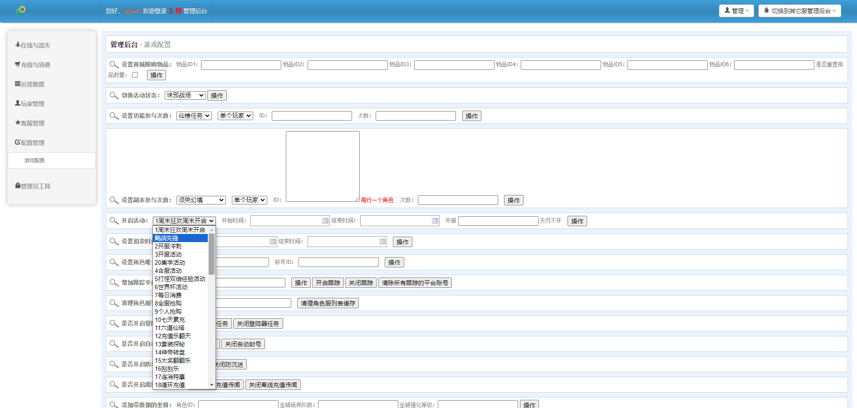The height and width of the screenshot is (408, 857).
Task: Toggle the 是否重置商品数量 checkbox
Action: (135, 75)
